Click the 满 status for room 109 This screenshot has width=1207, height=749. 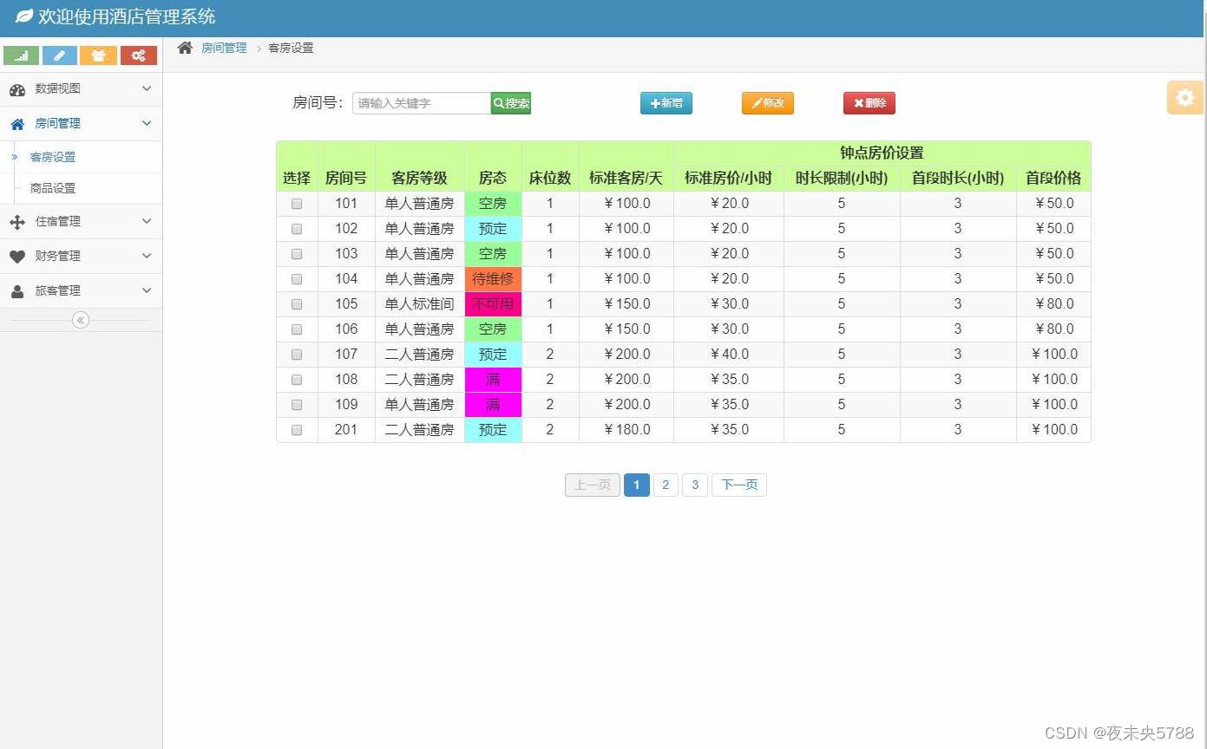point(493,405)
